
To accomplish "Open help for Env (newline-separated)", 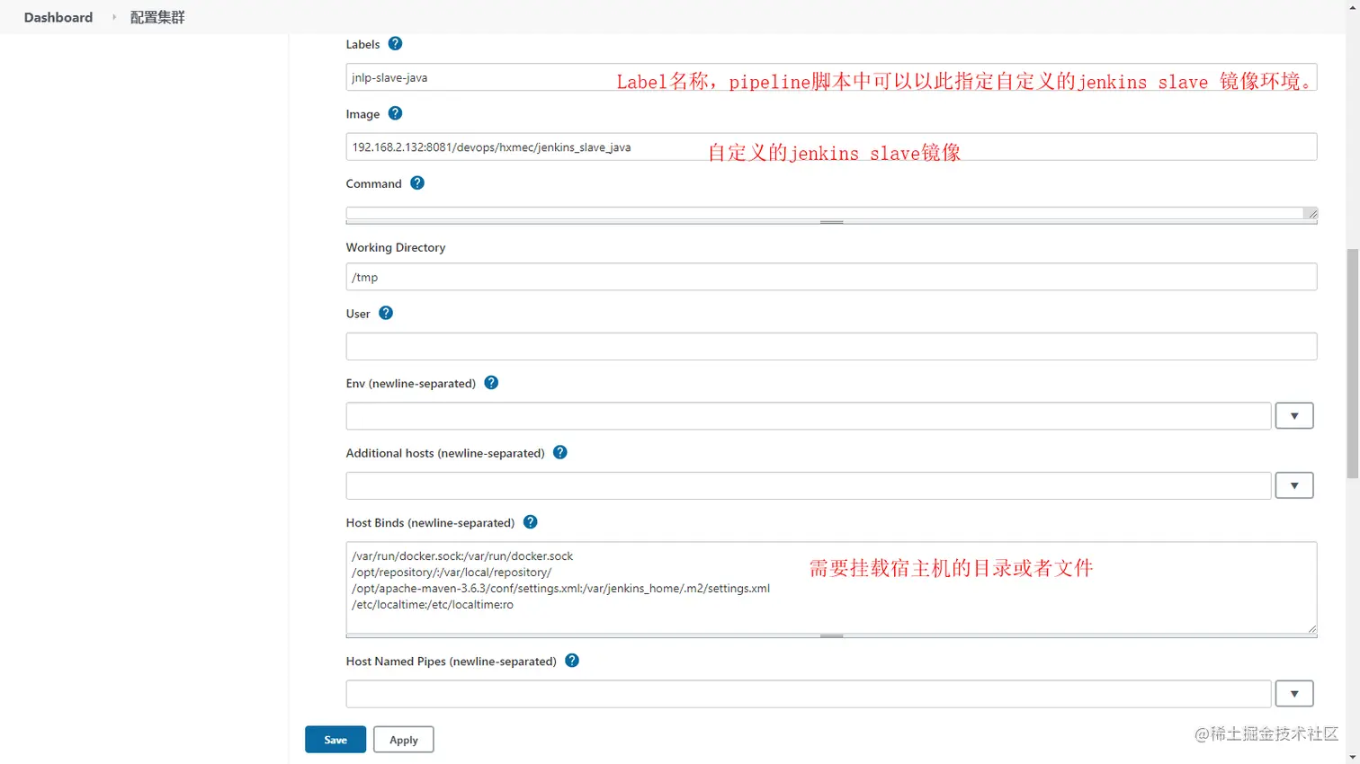I will pyautogui.click(x=491, y=382).
